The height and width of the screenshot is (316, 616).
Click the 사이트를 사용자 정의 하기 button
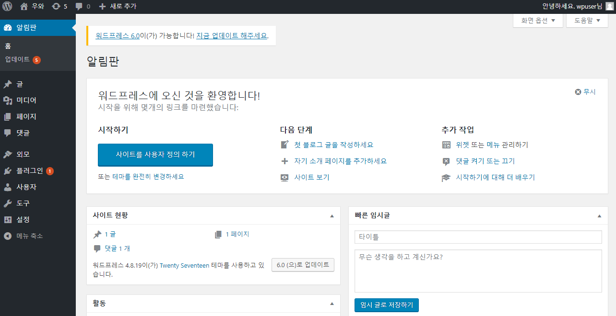pyautogui.click(x=155, y=155)
